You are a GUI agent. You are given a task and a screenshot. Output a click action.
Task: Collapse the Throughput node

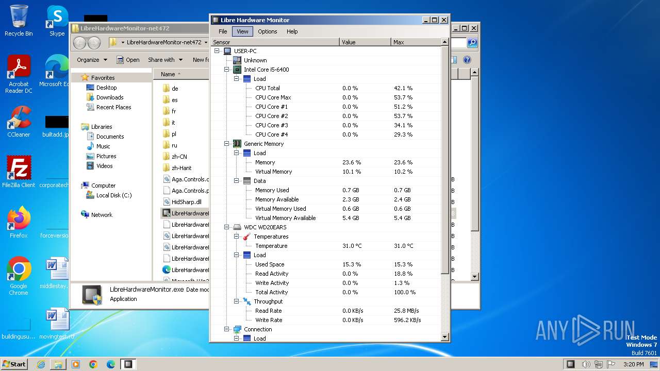(237, 301)
